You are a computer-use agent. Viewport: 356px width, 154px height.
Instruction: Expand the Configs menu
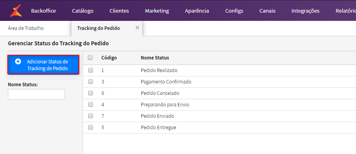(x=234, y=11)
